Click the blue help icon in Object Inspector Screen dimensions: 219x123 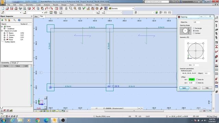(19, 20)
